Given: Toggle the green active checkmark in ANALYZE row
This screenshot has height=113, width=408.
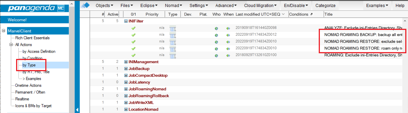Looking at the screenshot, I should point(133,28).
